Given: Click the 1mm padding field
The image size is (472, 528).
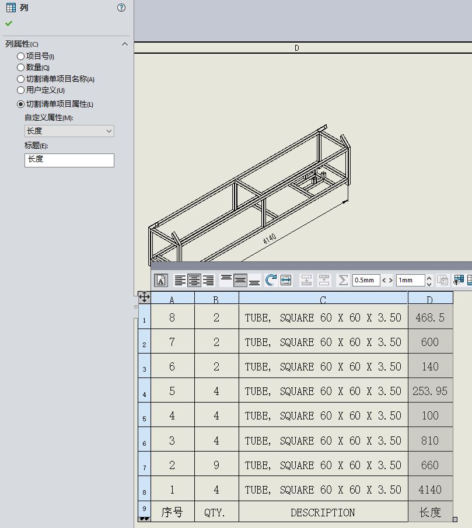Looking at the screenshot, I should (410, 280).
